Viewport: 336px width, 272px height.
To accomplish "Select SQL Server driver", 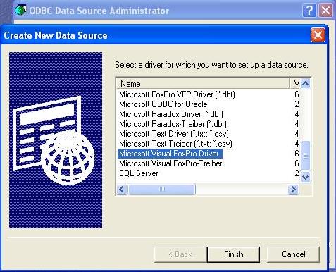I will click(x=139, y=173).
